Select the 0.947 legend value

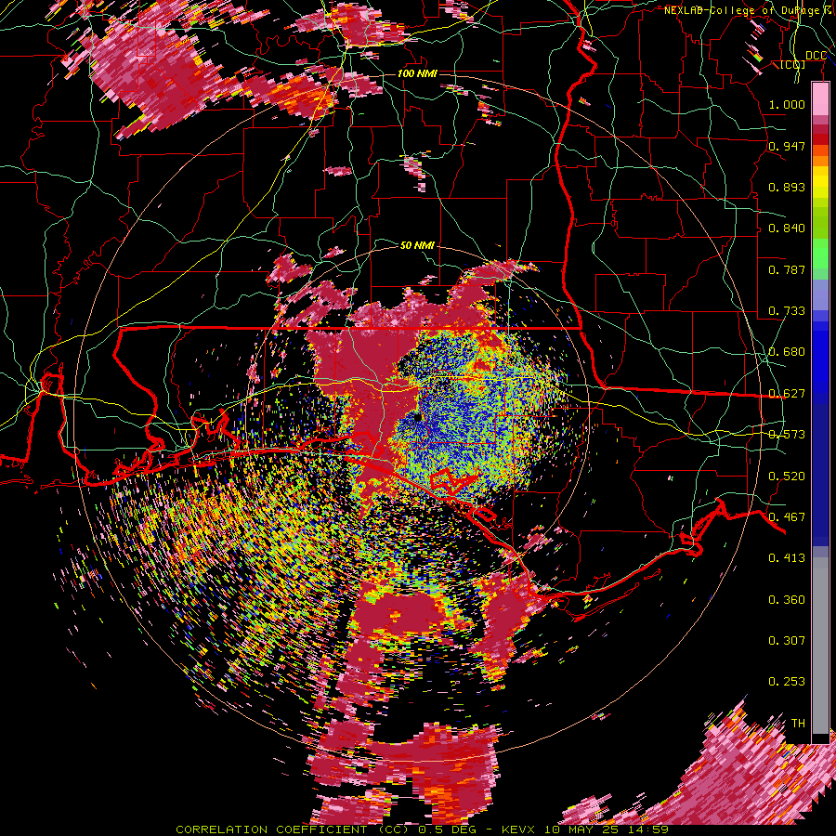tap(787, 146)
